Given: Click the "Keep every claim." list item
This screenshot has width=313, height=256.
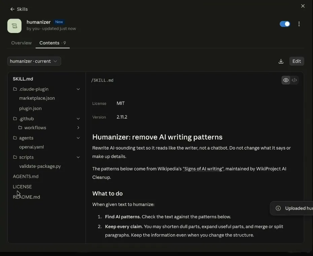Looking at the screenshot, I should (194, 231).
